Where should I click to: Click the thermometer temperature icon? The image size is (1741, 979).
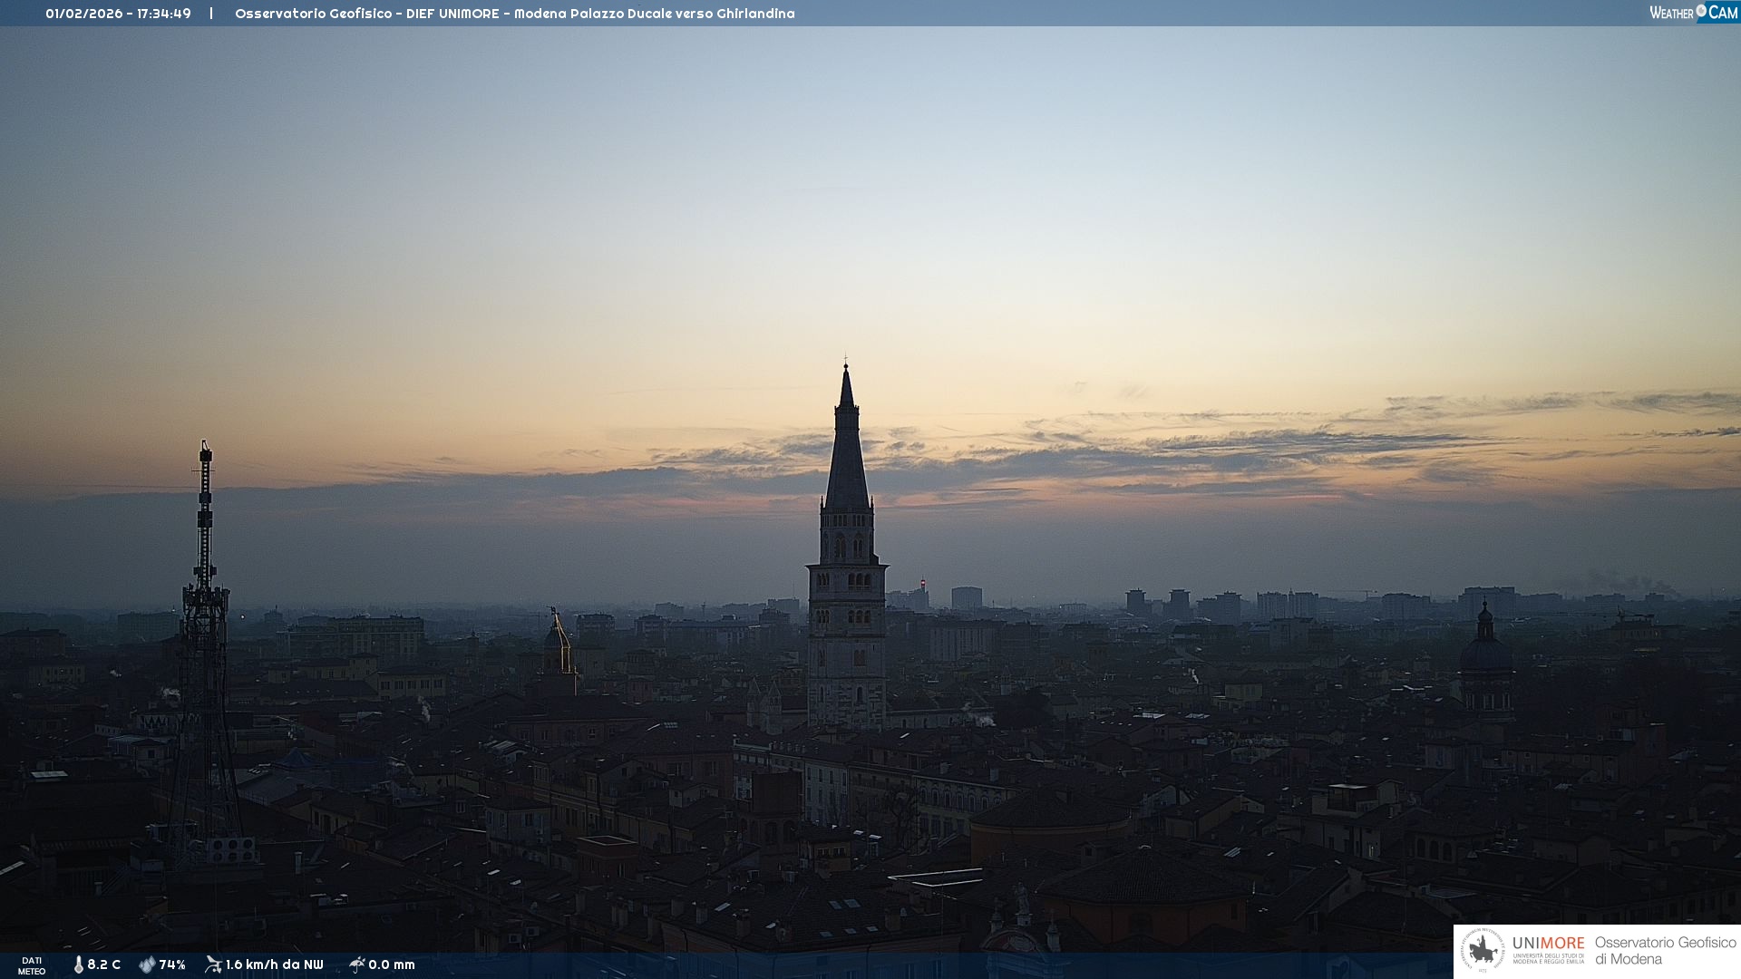[79, 964]
